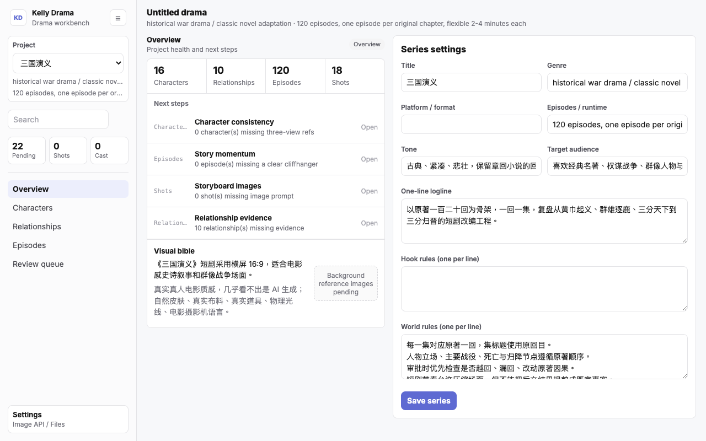The width and height of the screenshot is (706, 441).
Task: Click Open beside Character consistency
Action: [369, 127]
